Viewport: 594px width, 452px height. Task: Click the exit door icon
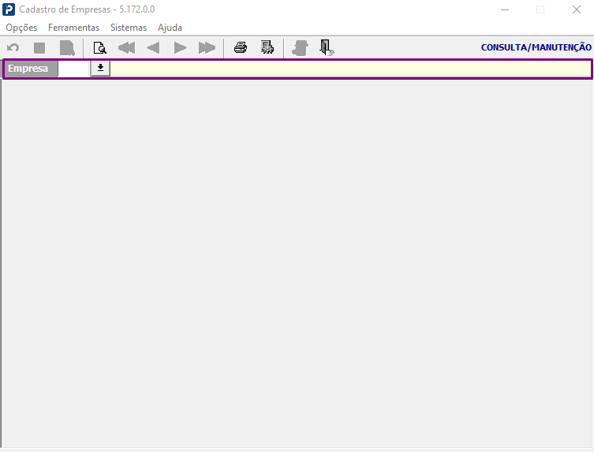326,48
